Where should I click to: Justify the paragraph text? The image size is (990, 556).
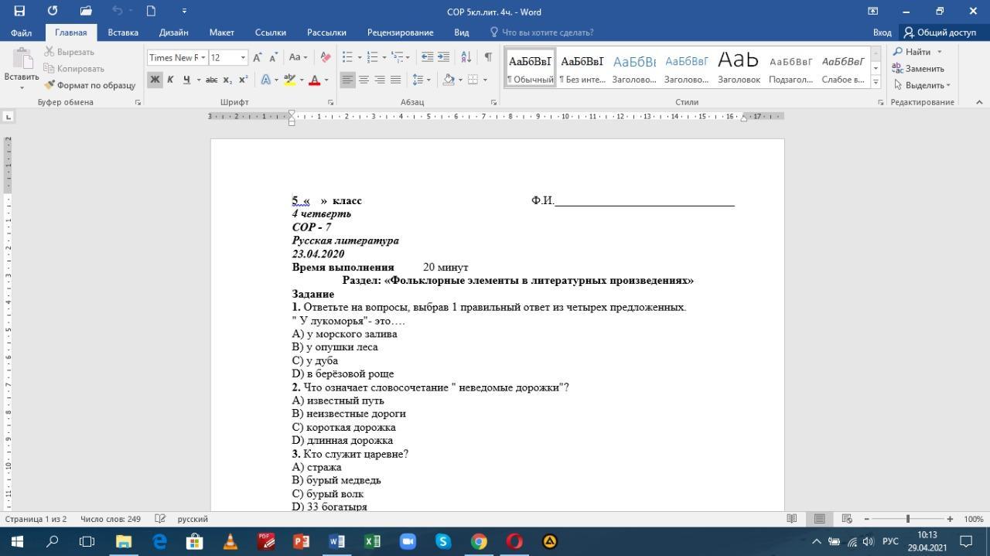coord(396,80)
